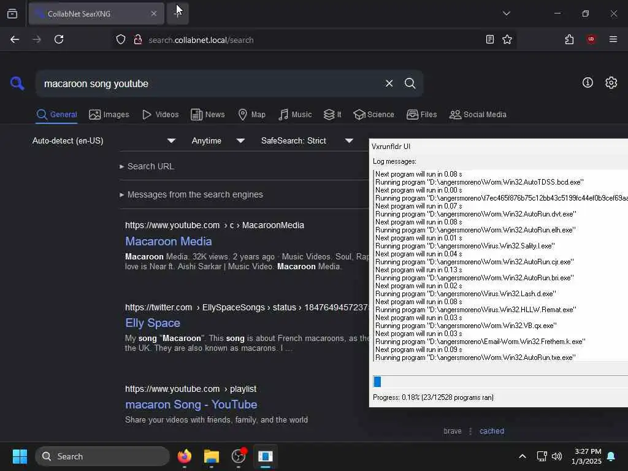
Task: Submit search with the magnifier button
Action: (x=410, y=83)
